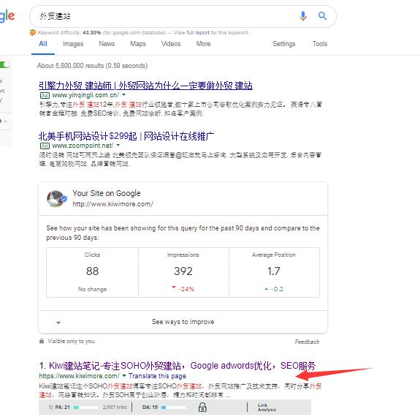Click the blue magnifier search icon

(x=323, y=16)
